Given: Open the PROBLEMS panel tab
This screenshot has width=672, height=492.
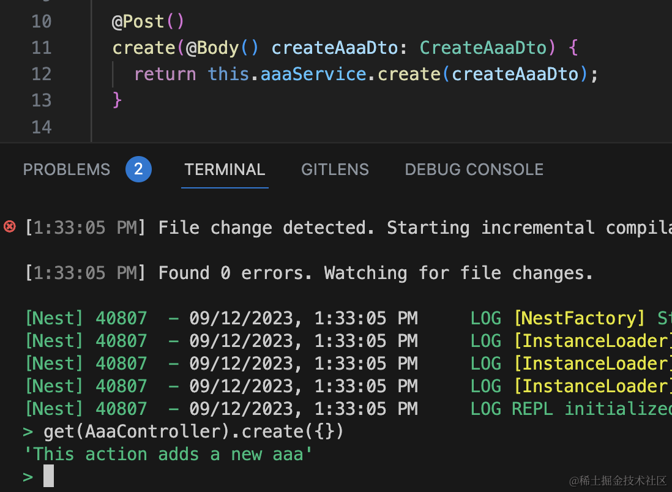Looking at the screenshot, I should [x=67, y=170].
